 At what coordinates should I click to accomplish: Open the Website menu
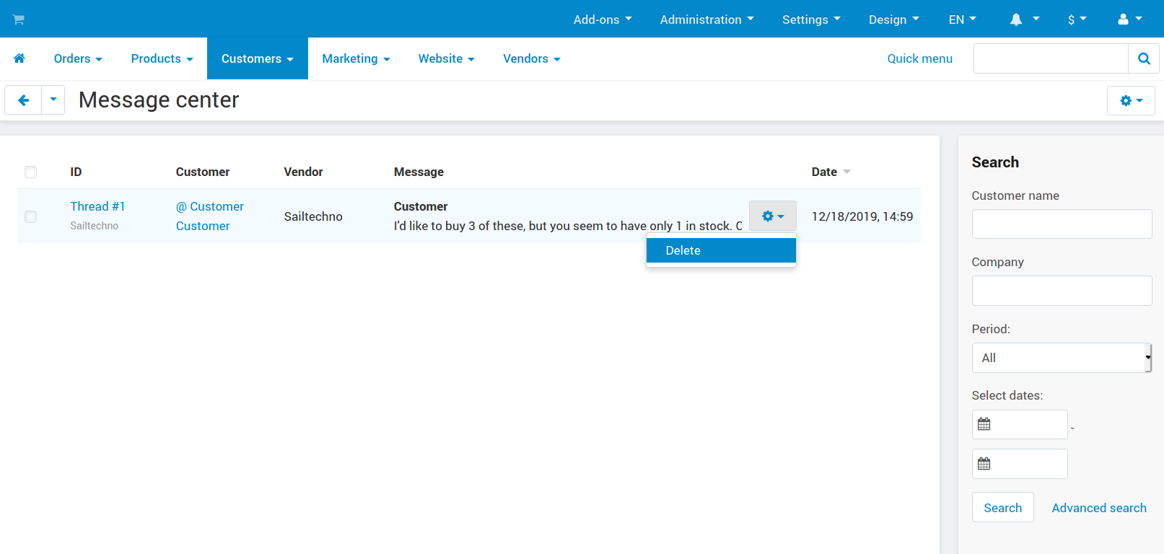coord(446,58)
